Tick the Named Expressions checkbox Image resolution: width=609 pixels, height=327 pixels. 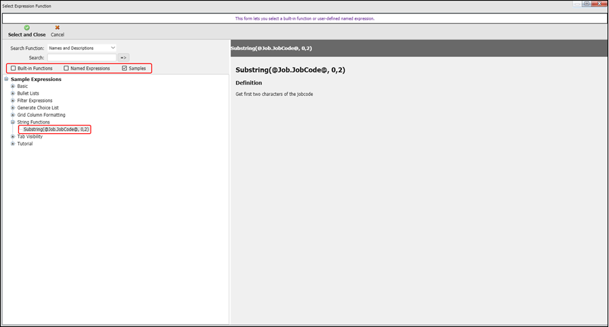click(66, 68)
